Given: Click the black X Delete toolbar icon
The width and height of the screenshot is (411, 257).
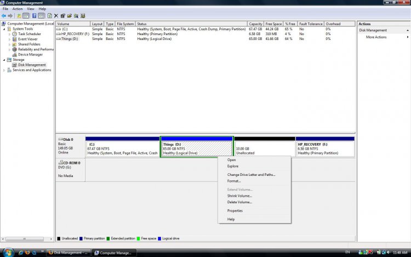Looking at the screenshot, I should [x=56, y=16].
